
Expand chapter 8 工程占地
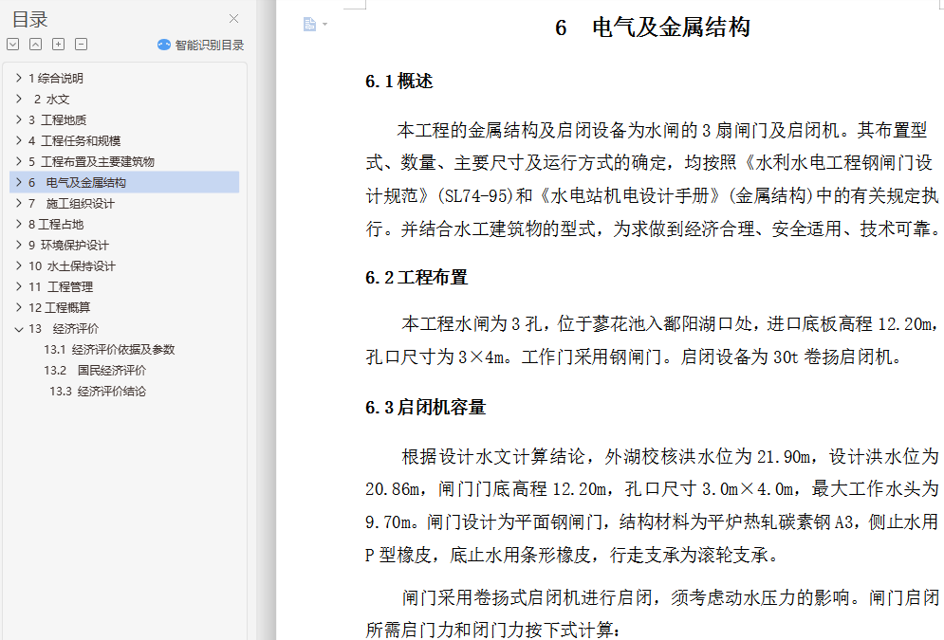[19, 224]
